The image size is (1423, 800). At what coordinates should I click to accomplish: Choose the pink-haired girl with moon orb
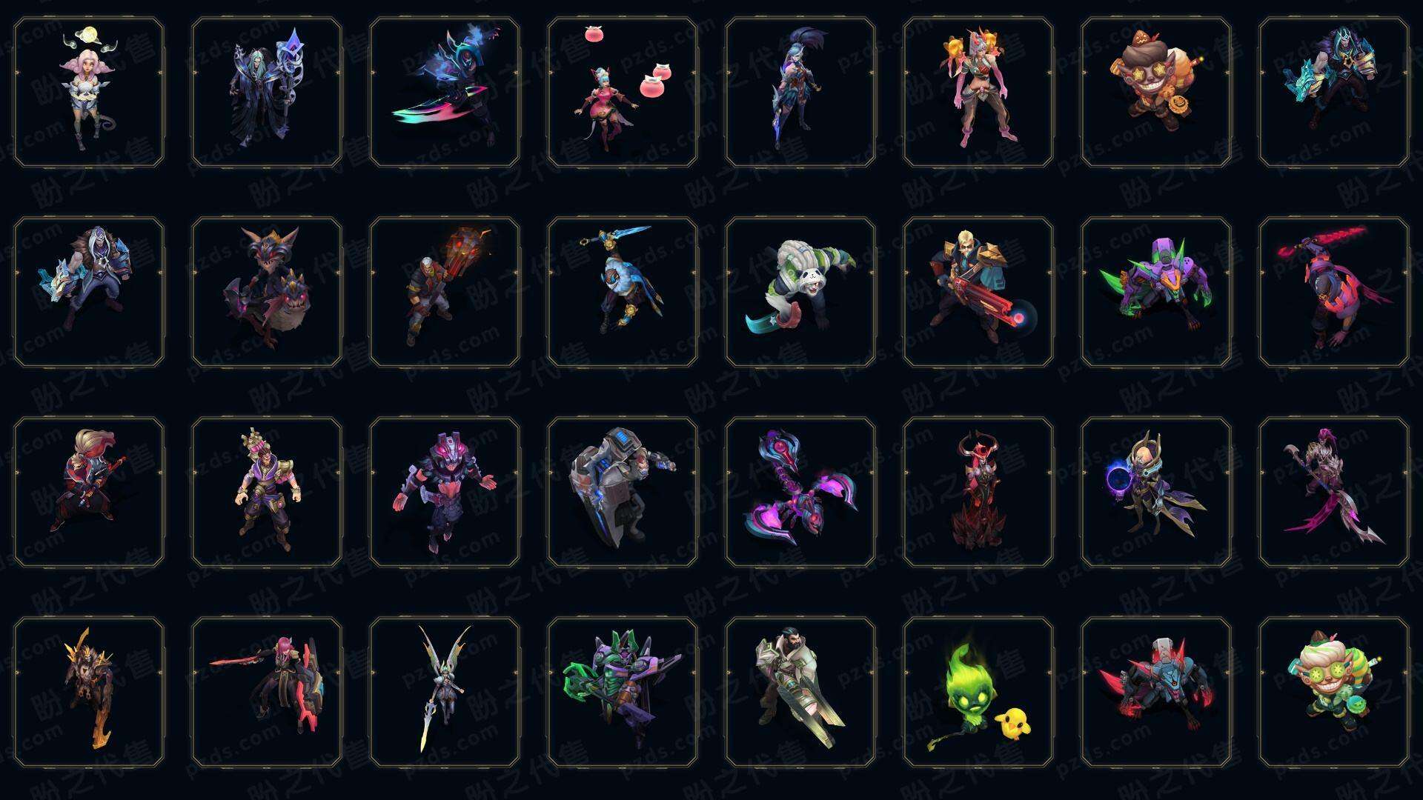89,92
